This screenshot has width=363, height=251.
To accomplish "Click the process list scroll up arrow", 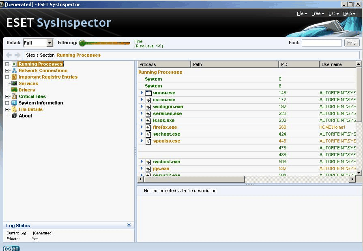I will click(359, 64).
